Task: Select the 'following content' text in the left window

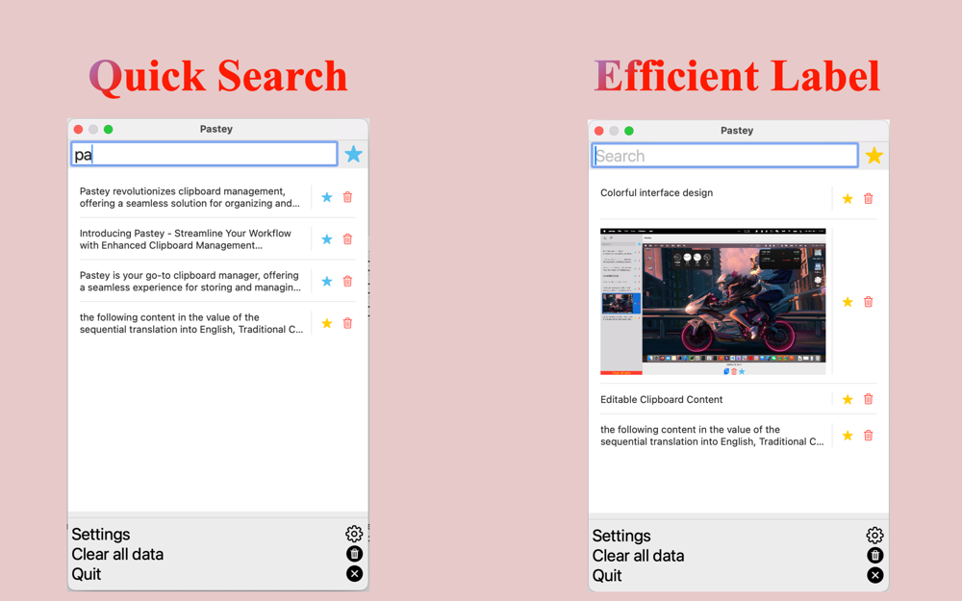Action: (x=191, y=323)
